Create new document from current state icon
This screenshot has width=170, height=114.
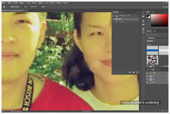click(130, 72)
